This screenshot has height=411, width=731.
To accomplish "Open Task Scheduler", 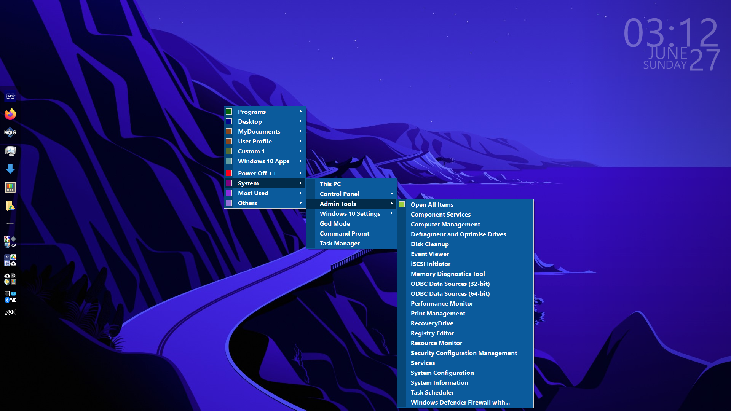I will pos(465,392).
